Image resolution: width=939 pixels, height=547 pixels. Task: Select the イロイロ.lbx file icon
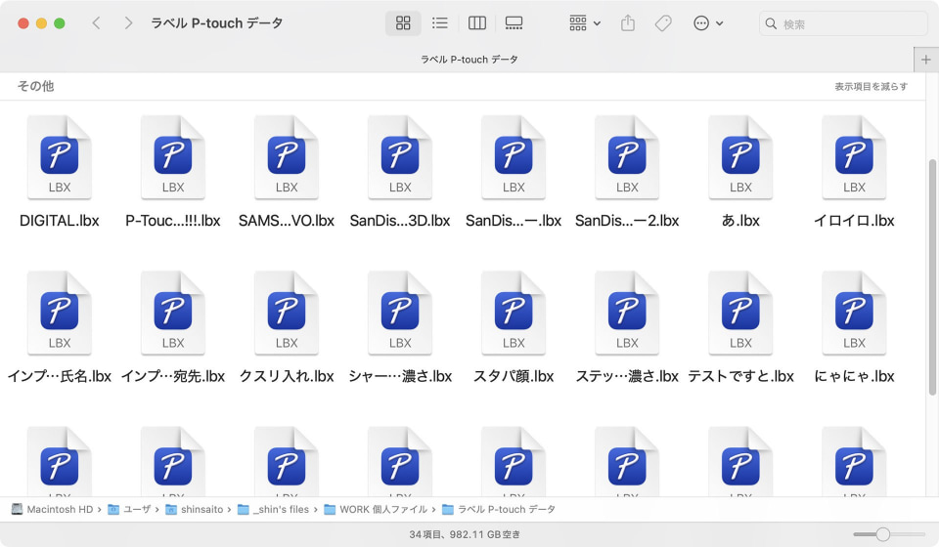tap(854, 157)
